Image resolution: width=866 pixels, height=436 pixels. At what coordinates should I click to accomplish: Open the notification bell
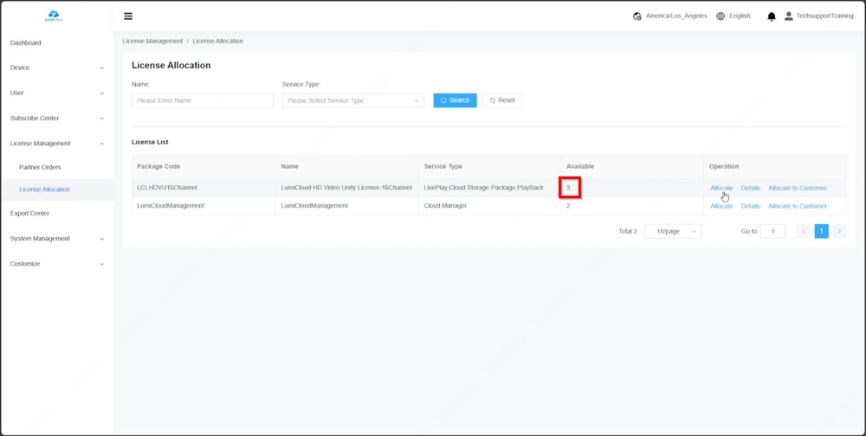click(772, 16)
